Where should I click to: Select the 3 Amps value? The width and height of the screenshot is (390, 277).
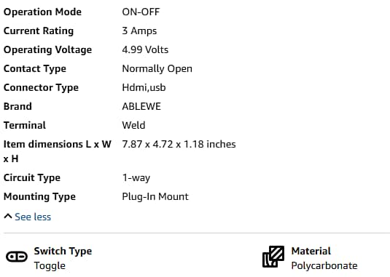(x=139, y=31)
